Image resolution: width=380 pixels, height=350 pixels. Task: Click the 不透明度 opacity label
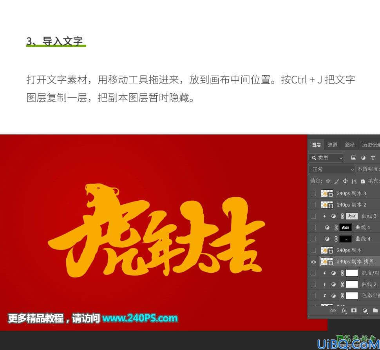point(368,169)
